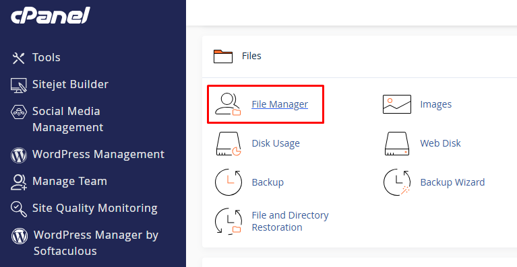Click the Images picture icon
The width and height of the screenshot is (517, 267).
[397, 104]
